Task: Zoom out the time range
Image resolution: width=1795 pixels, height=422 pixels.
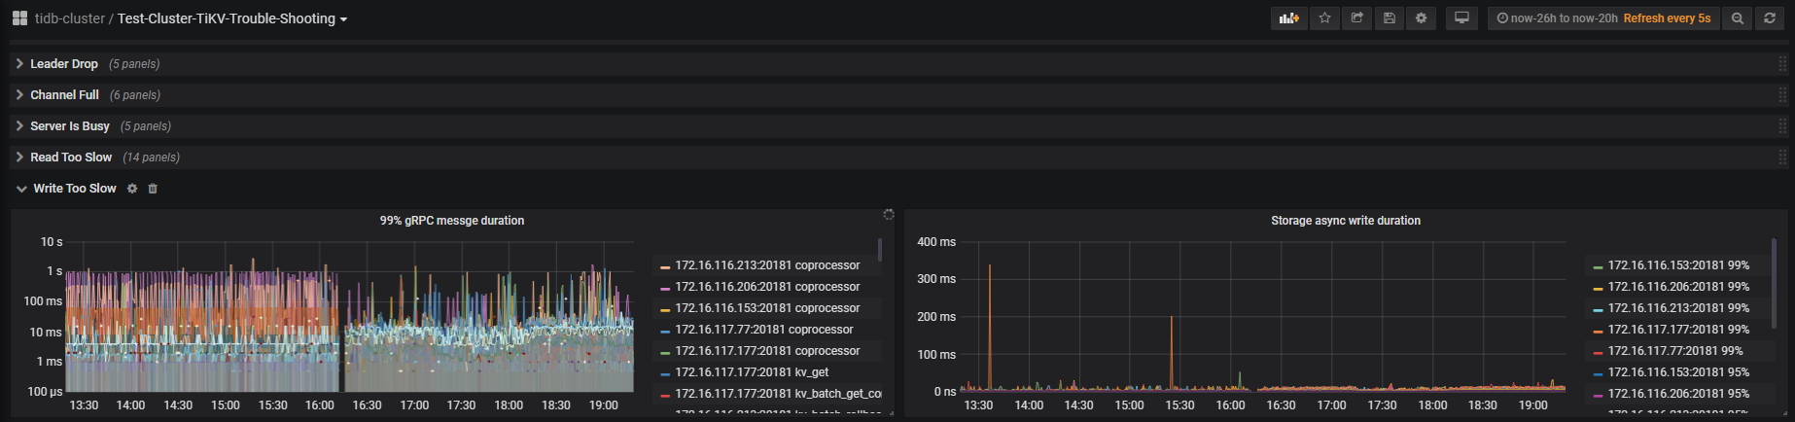Action: (1737, 18)
